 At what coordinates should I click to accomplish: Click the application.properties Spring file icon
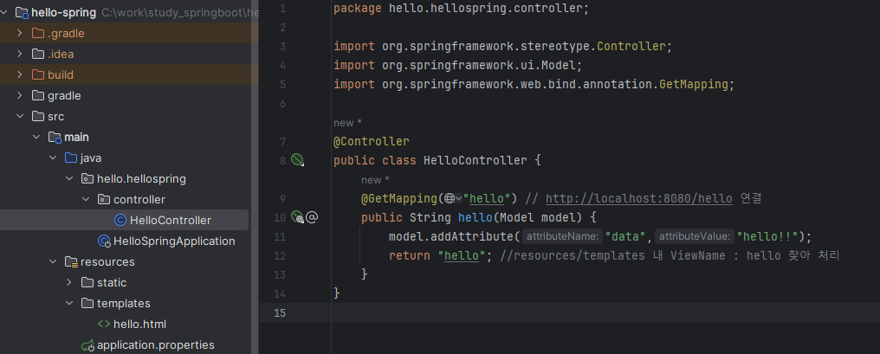[87, 344]
